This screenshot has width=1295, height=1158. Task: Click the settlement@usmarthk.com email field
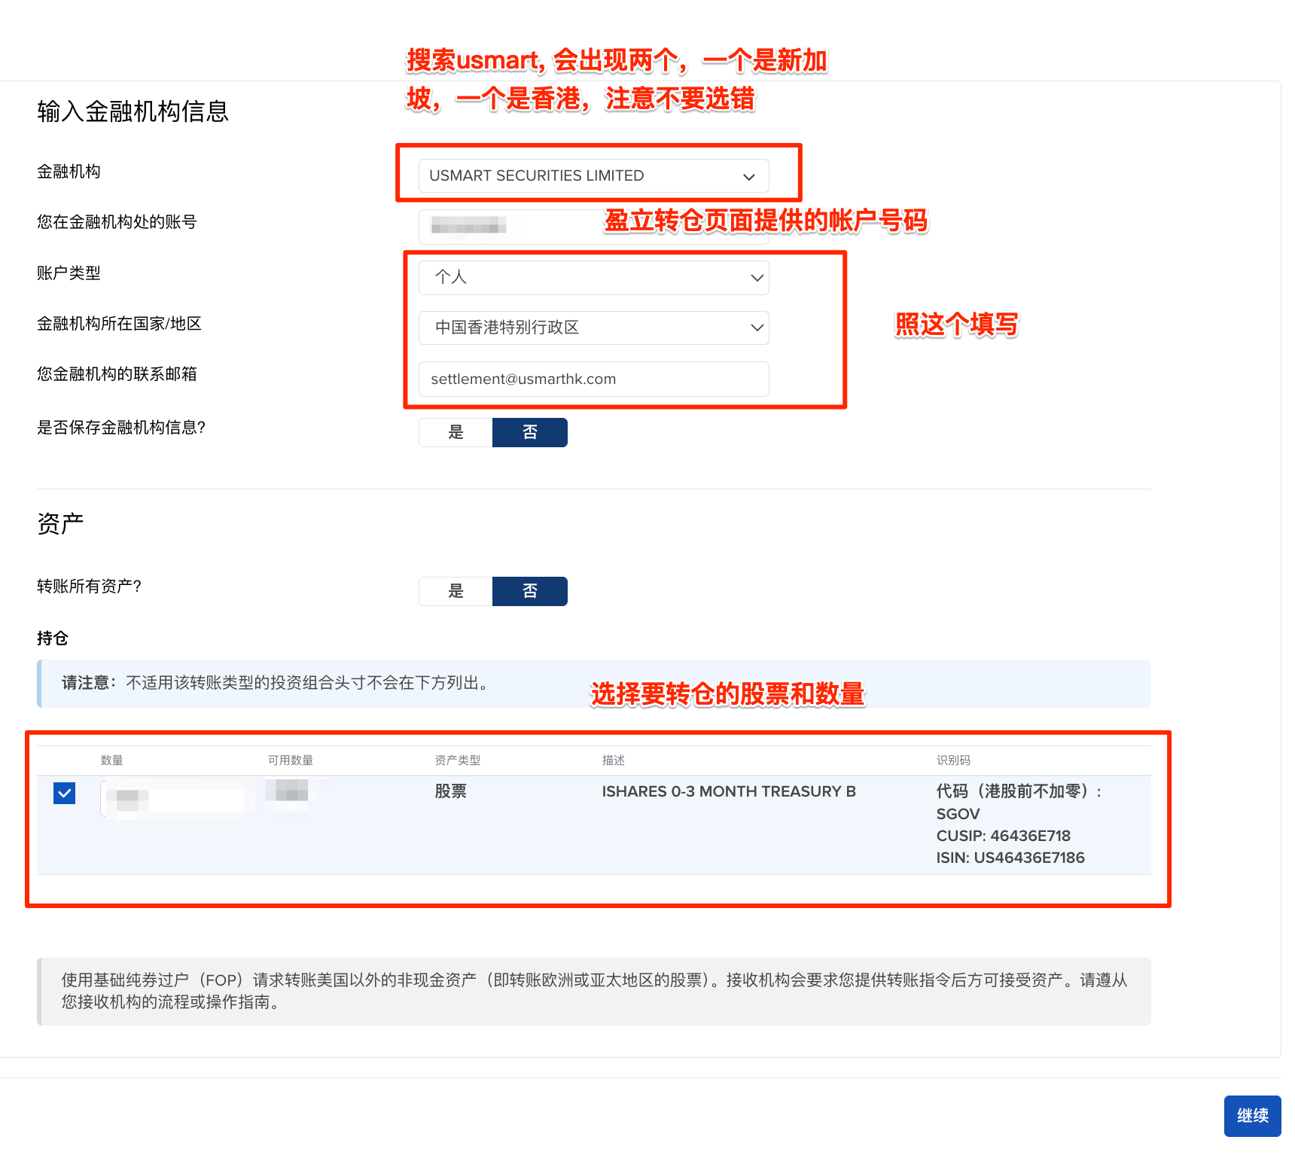coord(593,379)
